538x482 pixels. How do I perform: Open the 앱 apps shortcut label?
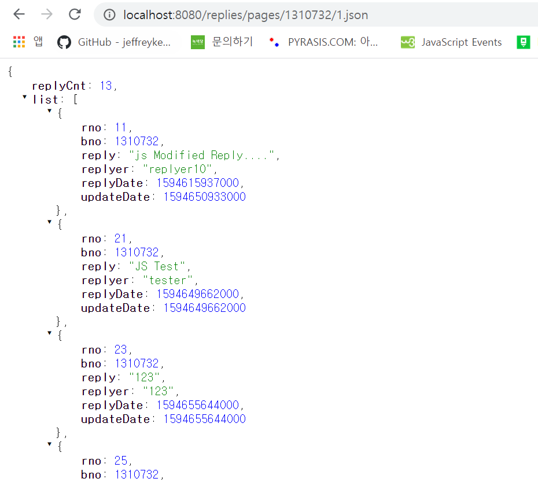(x=38, y=42)
